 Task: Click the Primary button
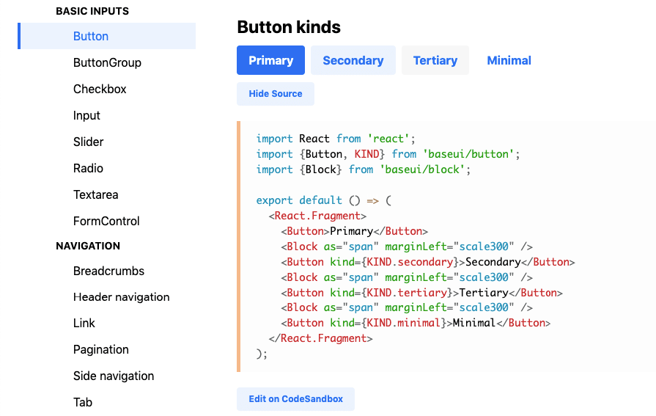click(x=270, y=60)
